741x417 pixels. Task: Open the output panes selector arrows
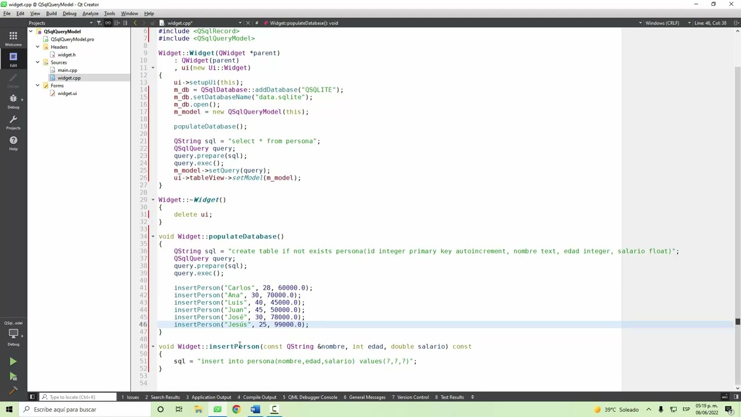coord(472,397)
